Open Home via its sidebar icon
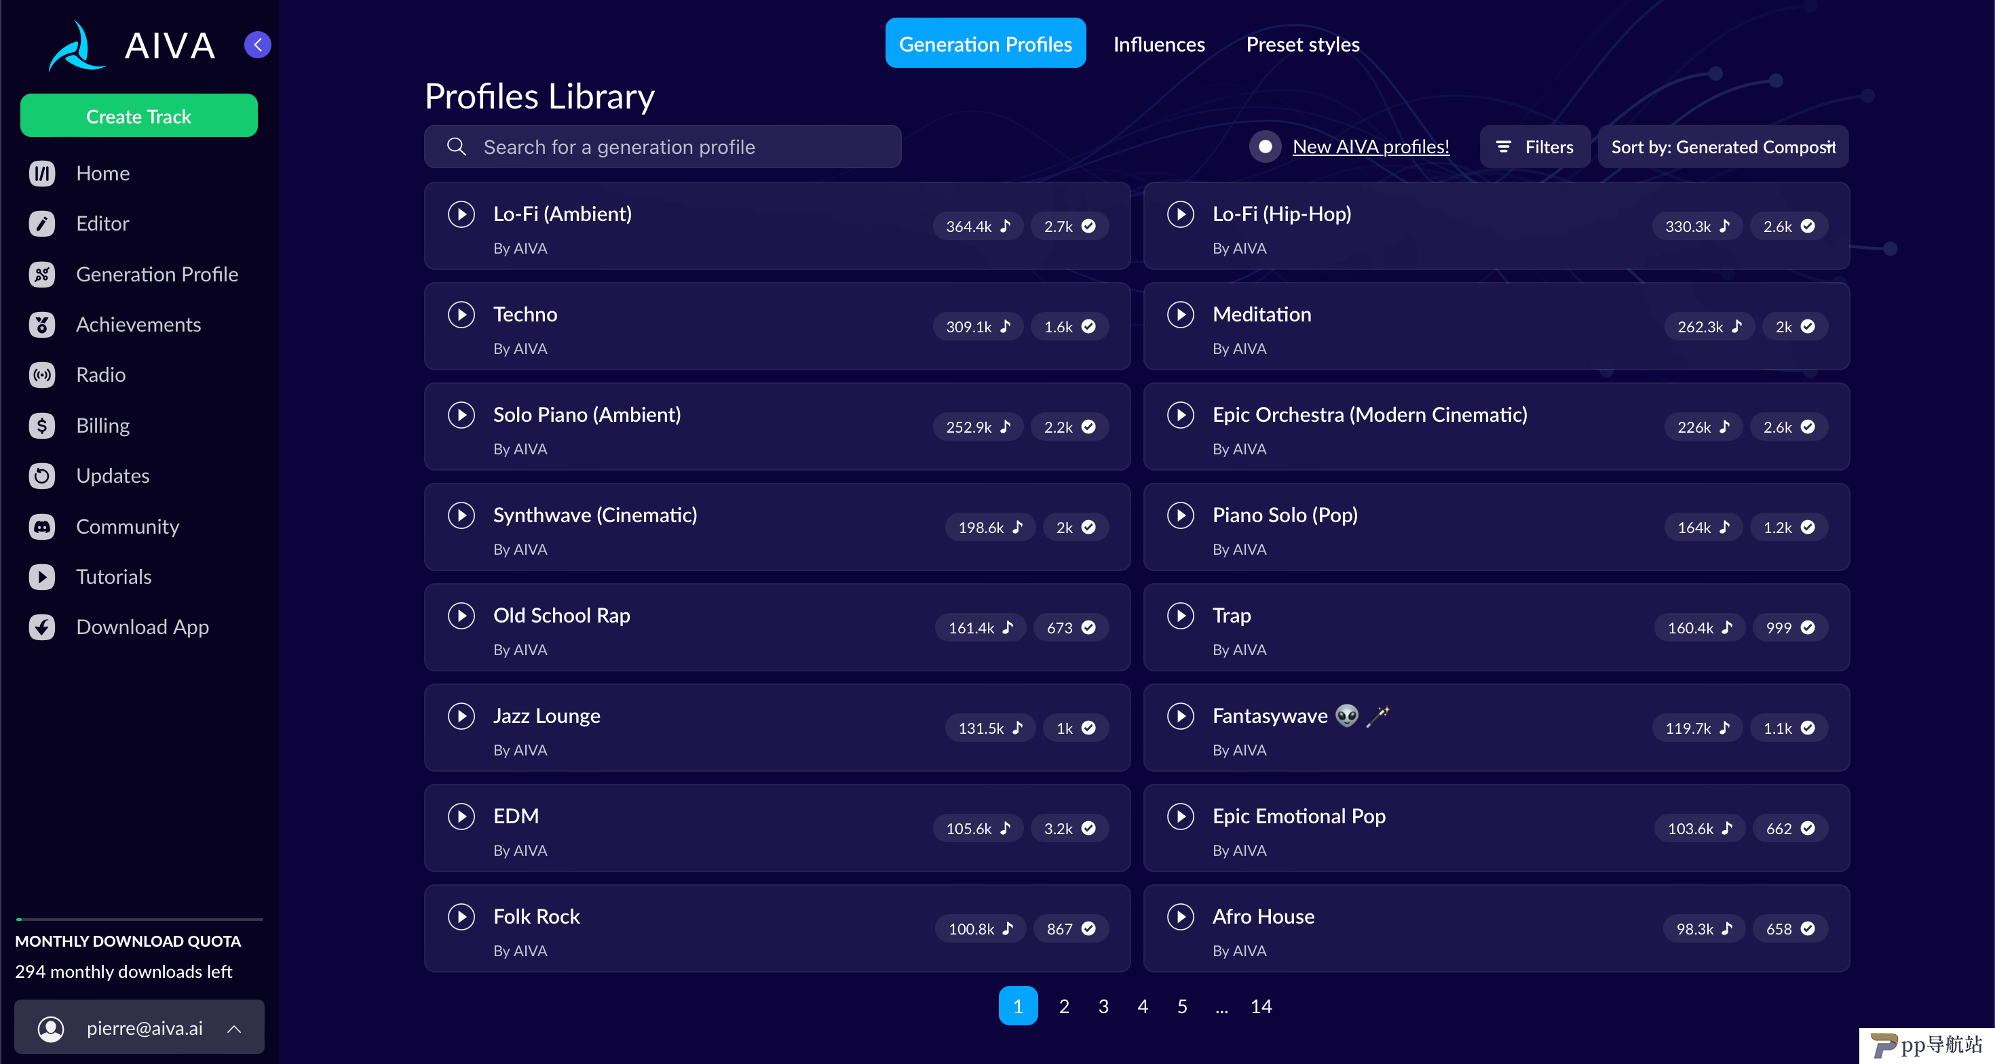 [x=42, y=174]
